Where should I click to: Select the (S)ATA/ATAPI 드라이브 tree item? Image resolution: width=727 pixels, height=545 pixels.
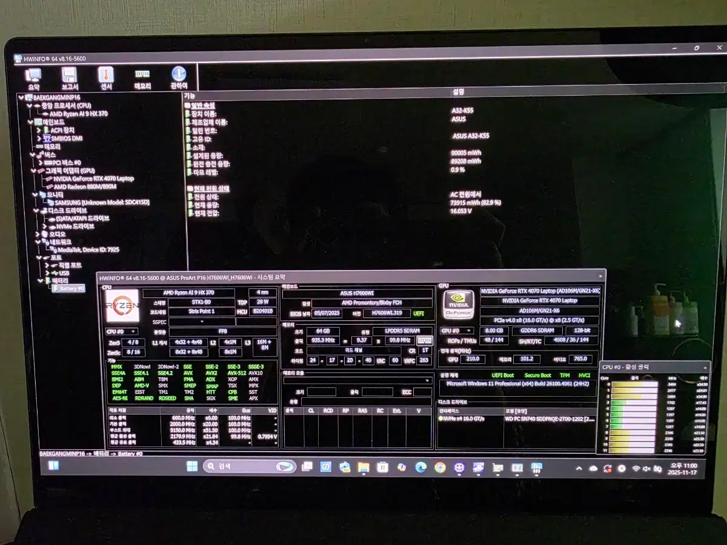tap(82, 218)
